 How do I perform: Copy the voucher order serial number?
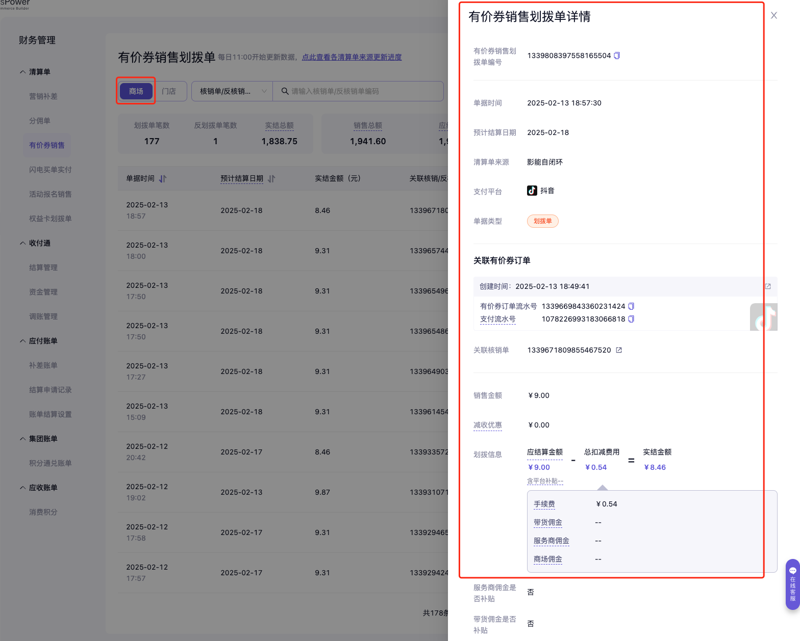click(631, 306)
